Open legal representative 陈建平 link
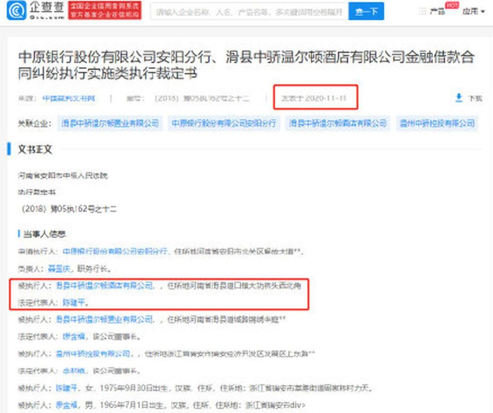493x413 pixels. 74,302
